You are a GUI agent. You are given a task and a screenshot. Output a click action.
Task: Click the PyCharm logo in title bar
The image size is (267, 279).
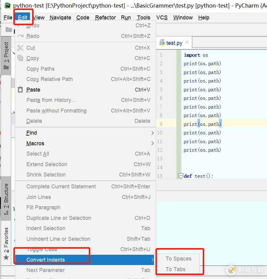[8, 5]
